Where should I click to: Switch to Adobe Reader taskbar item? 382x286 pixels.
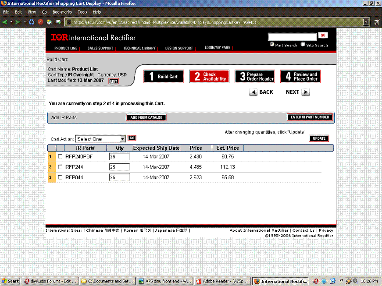222,281
